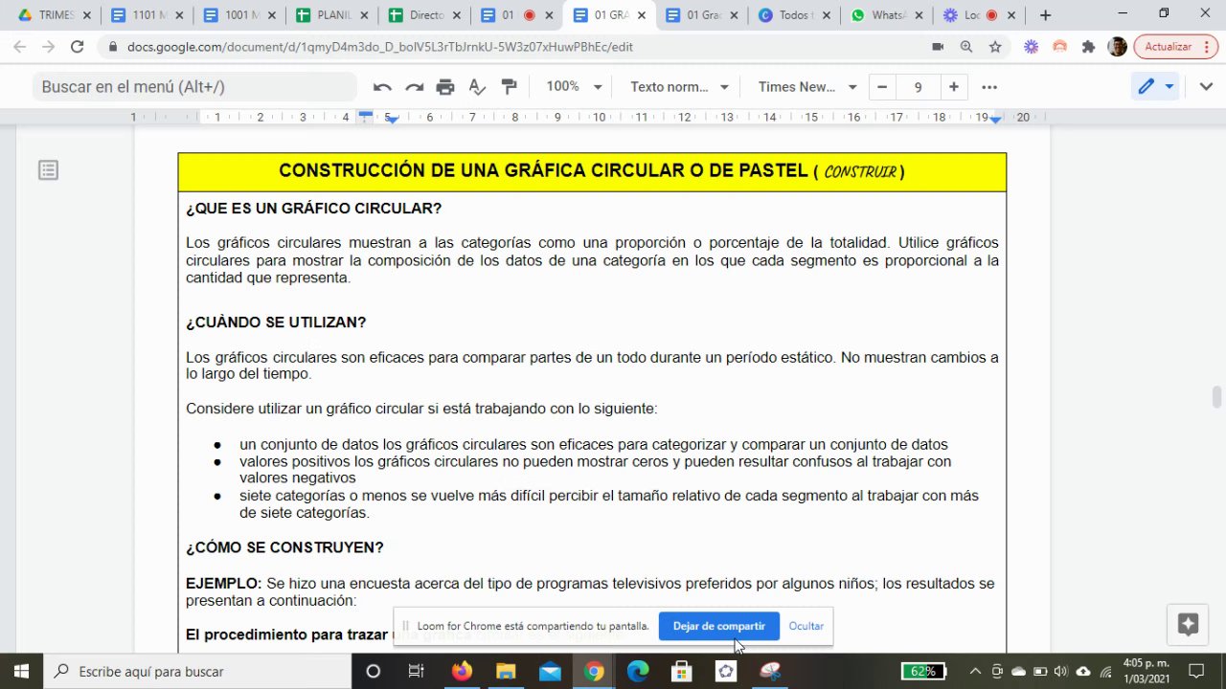Click the heading ¿QUE ES UN GRÁFICO CIRCULAR?
The width and height of the screenshot is (1226, 689).
click(x=313, y=209)
